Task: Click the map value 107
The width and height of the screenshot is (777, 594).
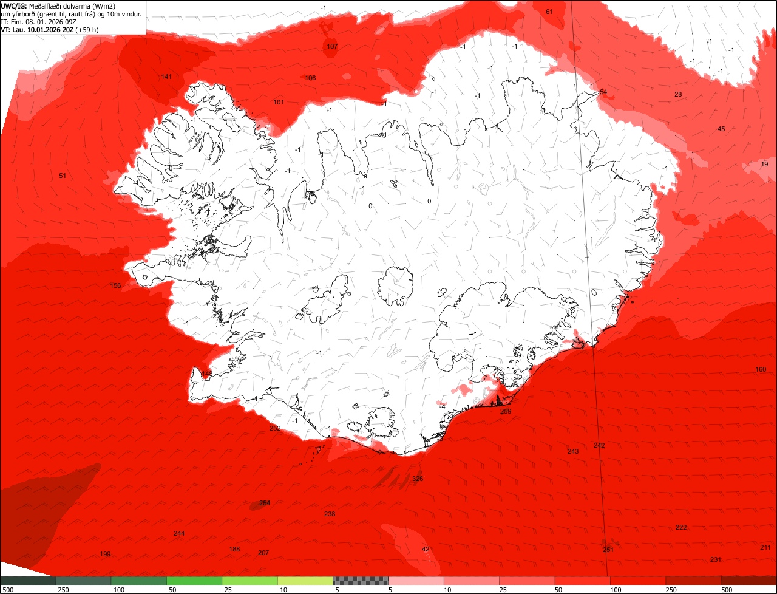Action: tap(332, 46)
